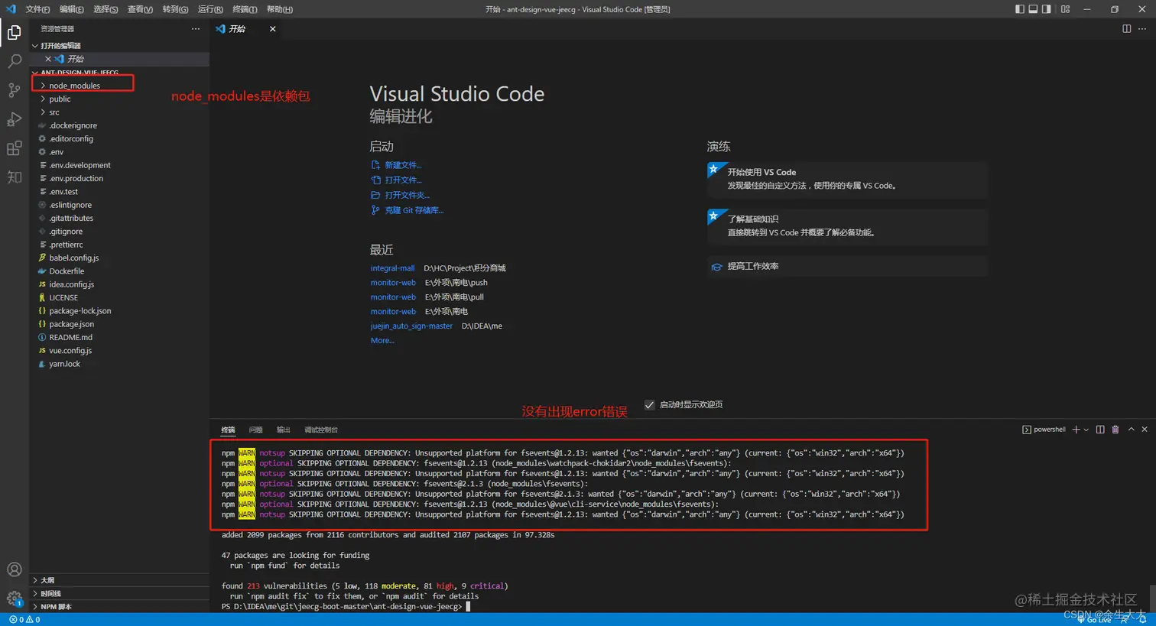Click the 打开文件夹 link
The width and height of the screenshot is (1156, 626).
(407, 195)
